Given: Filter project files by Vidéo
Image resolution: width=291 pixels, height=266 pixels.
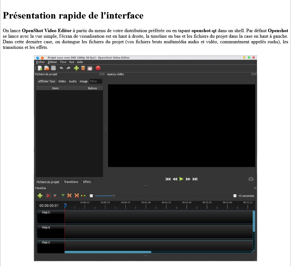Looking at the screenshot, I should (62, 81).
